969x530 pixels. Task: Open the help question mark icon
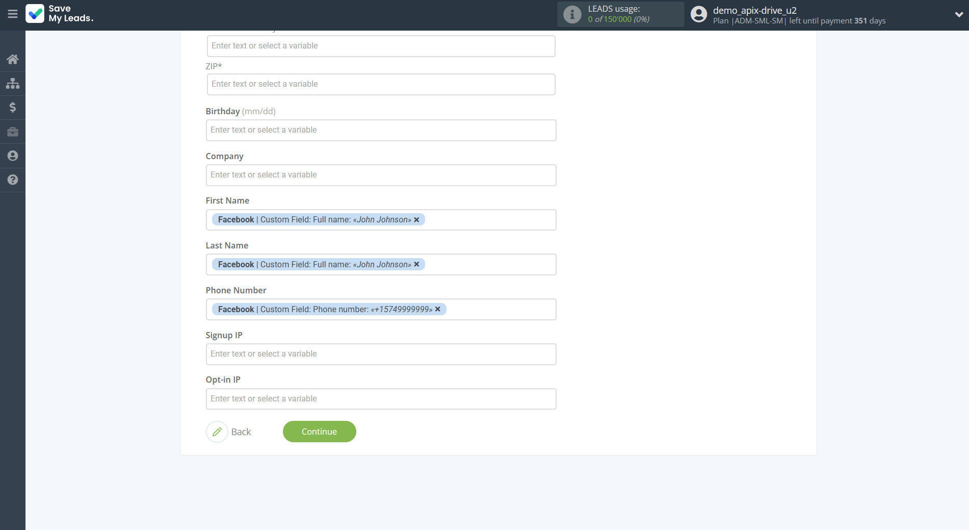pos(13,180)
